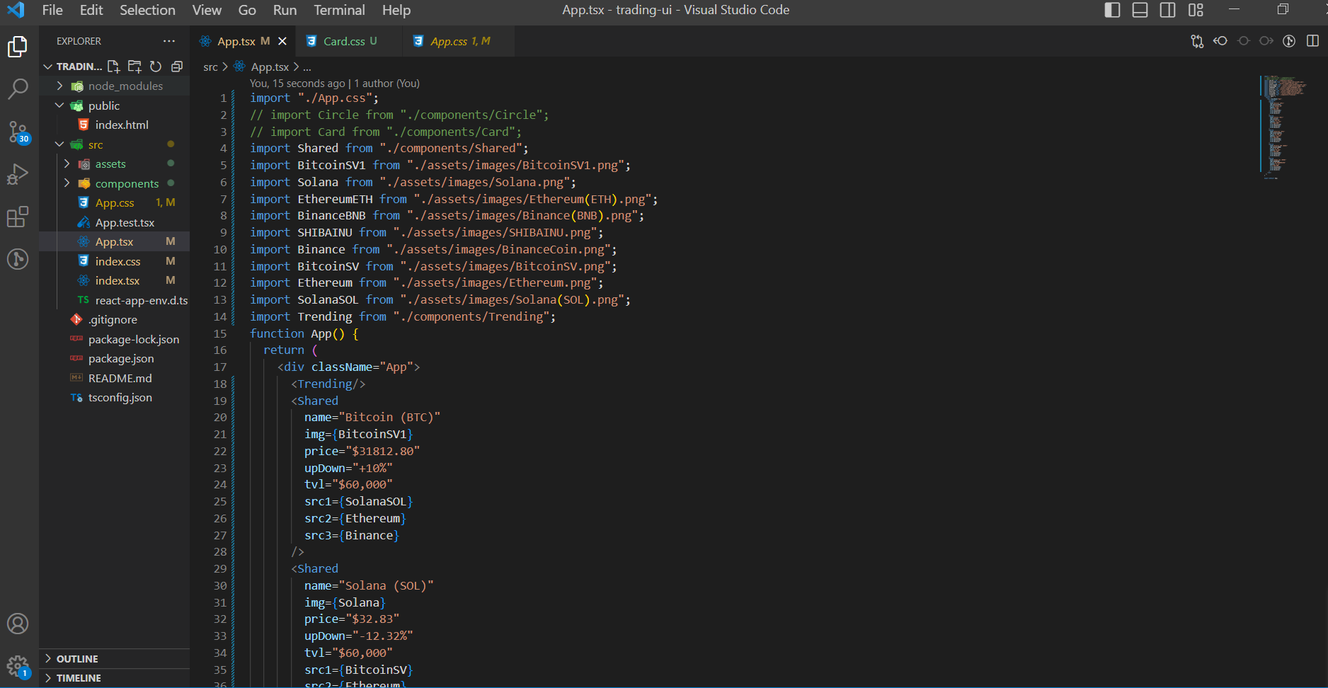
Task: Click the Collapse Folders icon in Explorer
Action: tap(177, 67)
